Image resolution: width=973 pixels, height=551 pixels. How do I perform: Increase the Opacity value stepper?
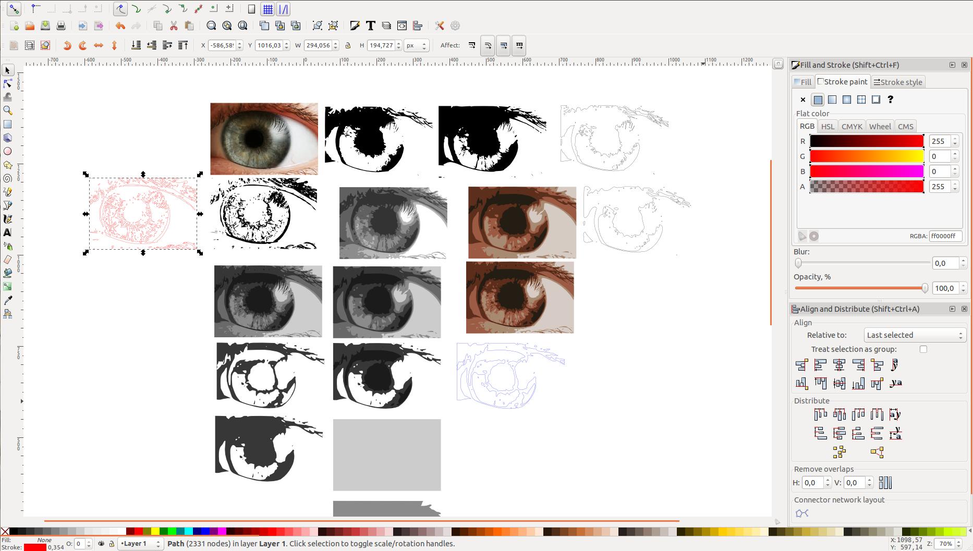(x=963, y=286)
